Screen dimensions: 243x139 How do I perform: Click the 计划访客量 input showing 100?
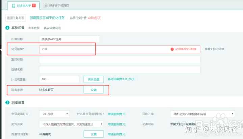[x=59, y=79]
